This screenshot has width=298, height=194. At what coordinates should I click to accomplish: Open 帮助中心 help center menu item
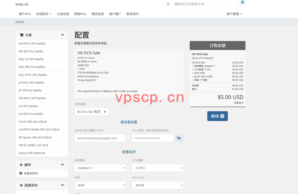(80, 14)
